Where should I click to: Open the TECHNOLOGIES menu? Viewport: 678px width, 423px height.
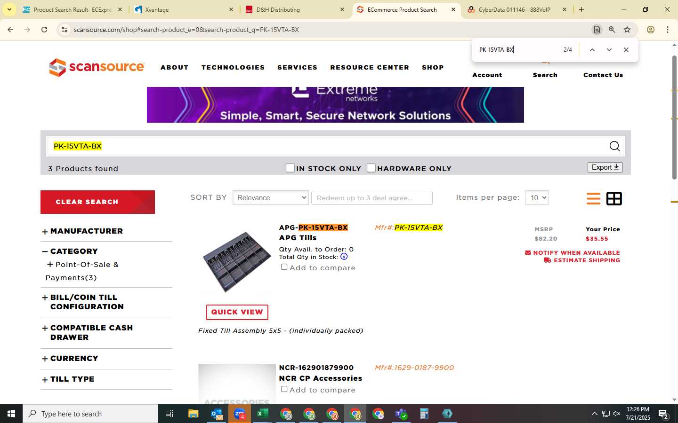[233, 68]
